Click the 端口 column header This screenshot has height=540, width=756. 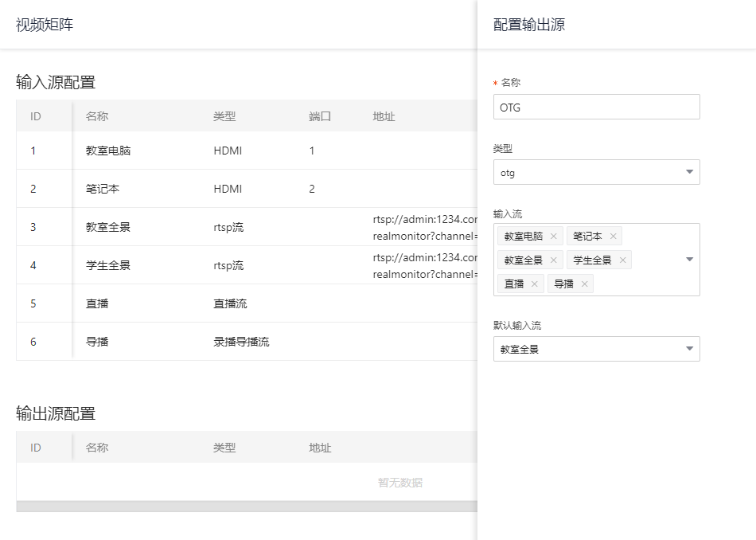point(320,116)
